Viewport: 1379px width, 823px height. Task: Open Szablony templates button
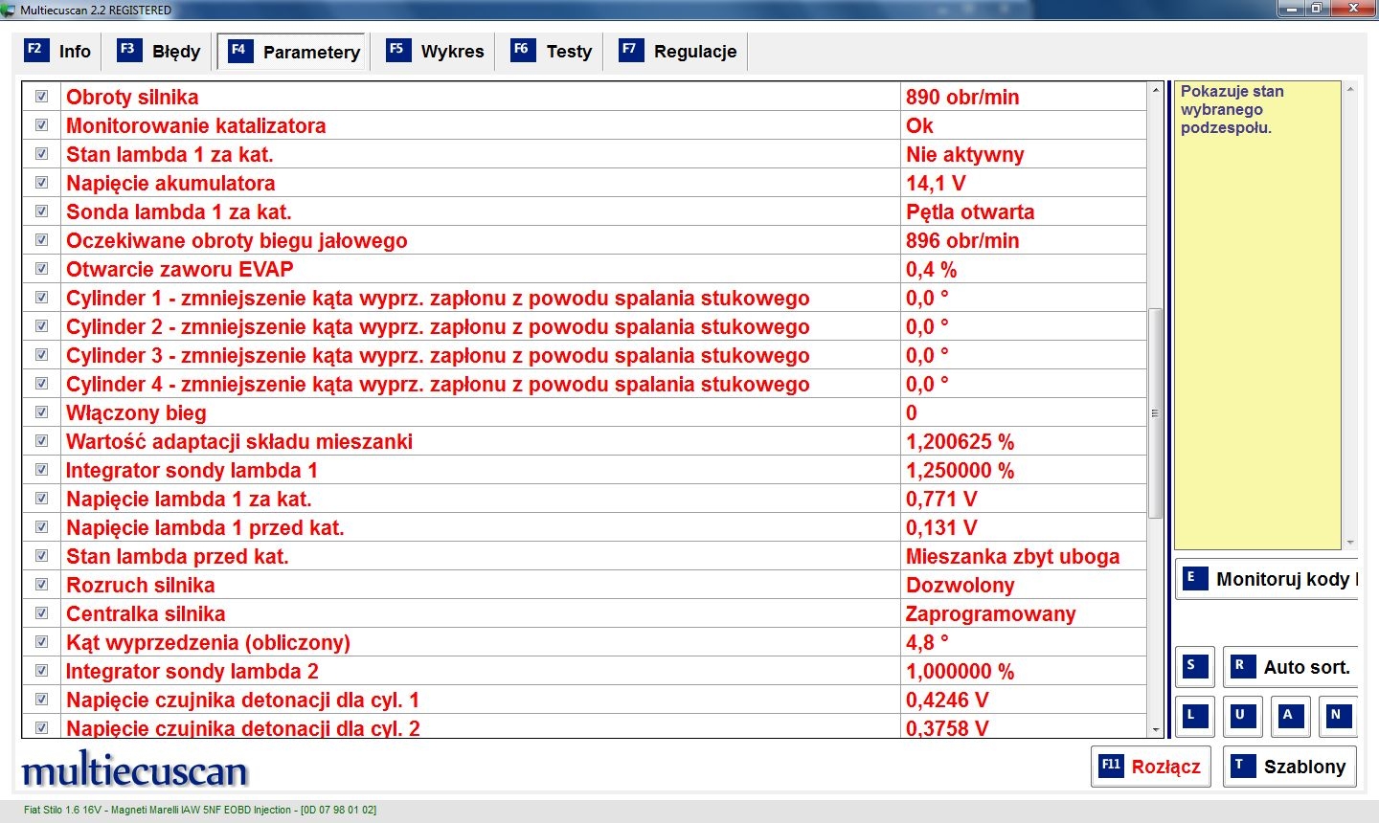(x=1290, y=767)
